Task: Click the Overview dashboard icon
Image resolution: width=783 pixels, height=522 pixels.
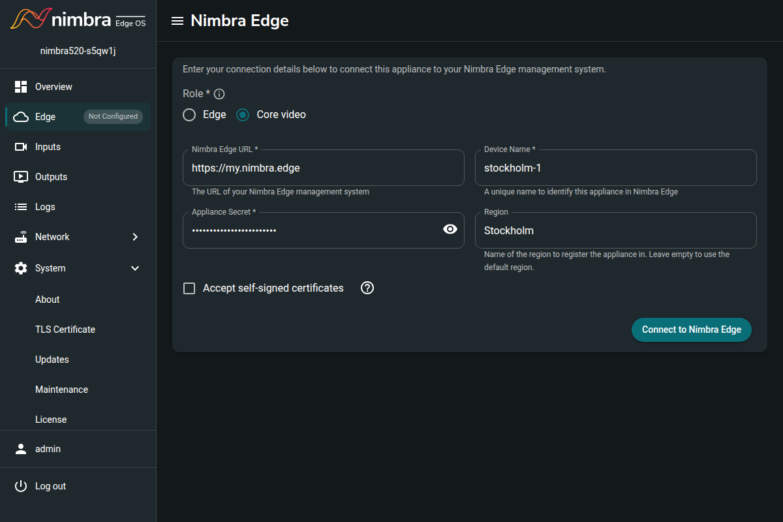Action: (21, 87)
